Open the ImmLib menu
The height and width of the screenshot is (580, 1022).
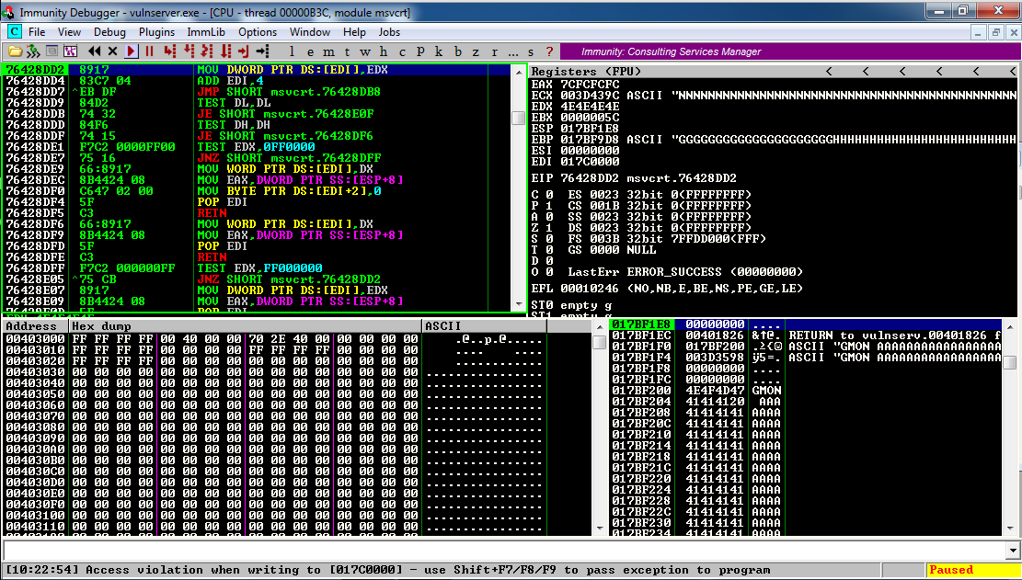click(x=206, y=32)
